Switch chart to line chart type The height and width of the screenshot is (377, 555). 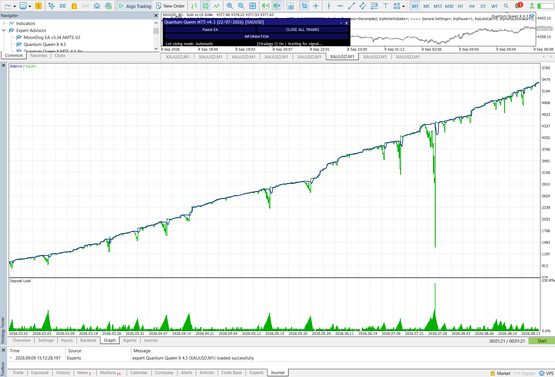pyautogui.click(x=217, y=6)
